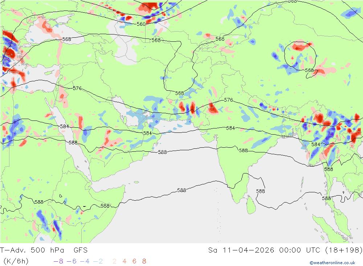
Task: Click the 576 contour label over Iraq
Action: tap(77, 88)
